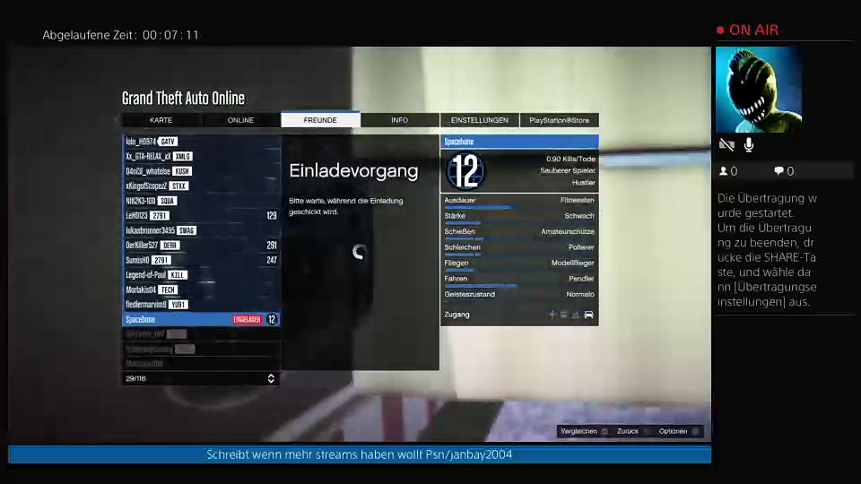Toggle the crossed-out camera icon
861x484 pixels.
726,145
